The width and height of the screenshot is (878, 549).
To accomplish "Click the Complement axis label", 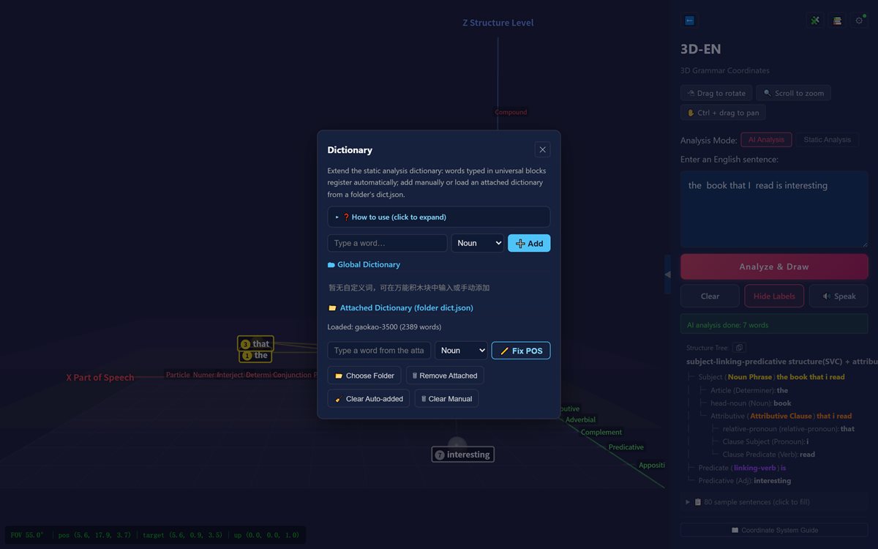I will click(x=601, y=433).
